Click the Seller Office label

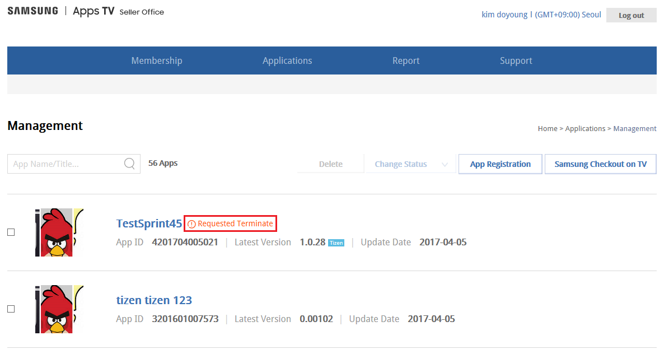click(x=142, y=12)
